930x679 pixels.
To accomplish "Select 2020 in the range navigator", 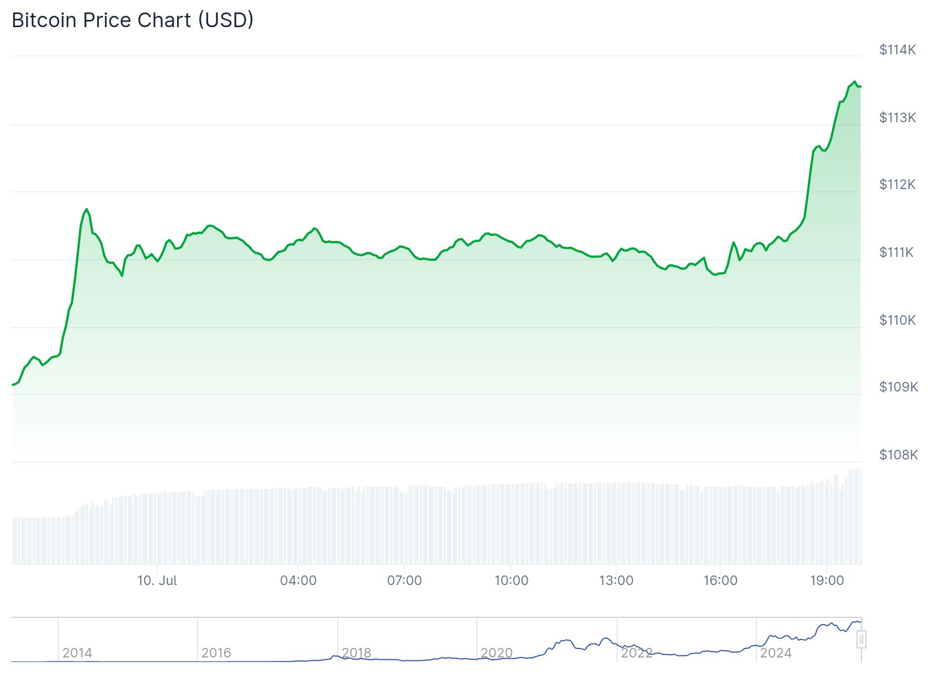I will pyautogui.click(x=496, y=653).
